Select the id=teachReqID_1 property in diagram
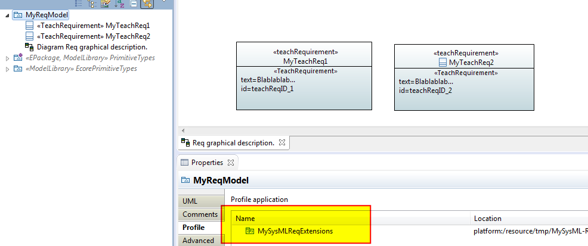 point(267,89)
